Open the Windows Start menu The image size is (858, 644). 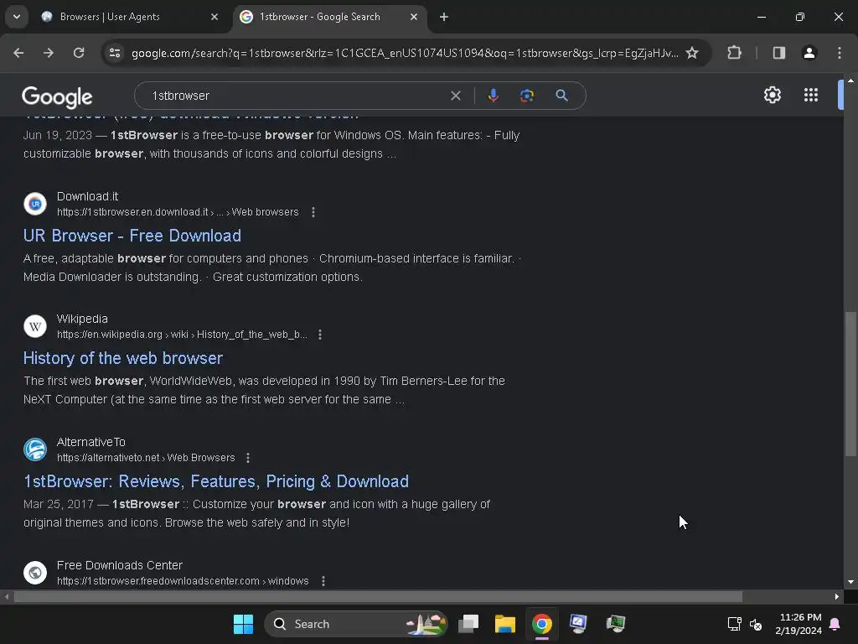(x=244, y=624)
